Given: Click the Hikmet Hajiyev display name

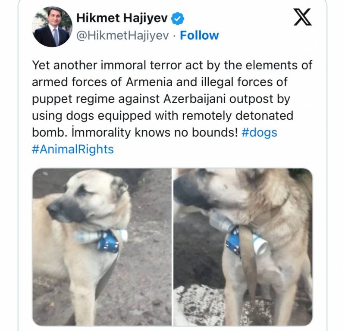Looking at the screenshot, I should tap(122, 18).
